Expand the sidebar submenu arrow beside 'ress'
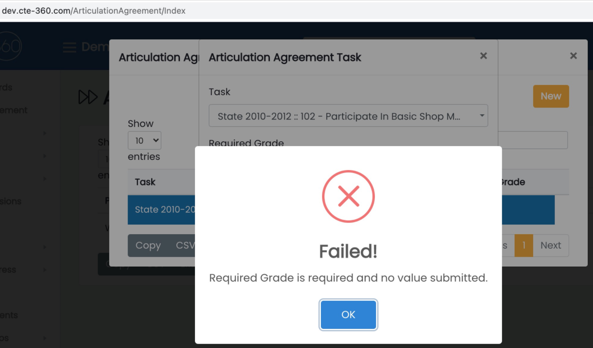 coord(45,270)
